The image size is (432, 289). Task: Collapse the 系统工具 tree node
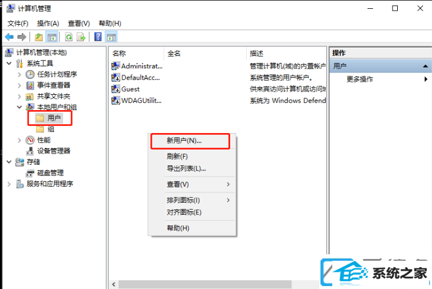tap(9, 64)
